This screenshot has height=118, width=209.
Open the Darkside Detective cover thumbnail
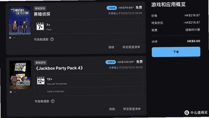pos(20,21)
